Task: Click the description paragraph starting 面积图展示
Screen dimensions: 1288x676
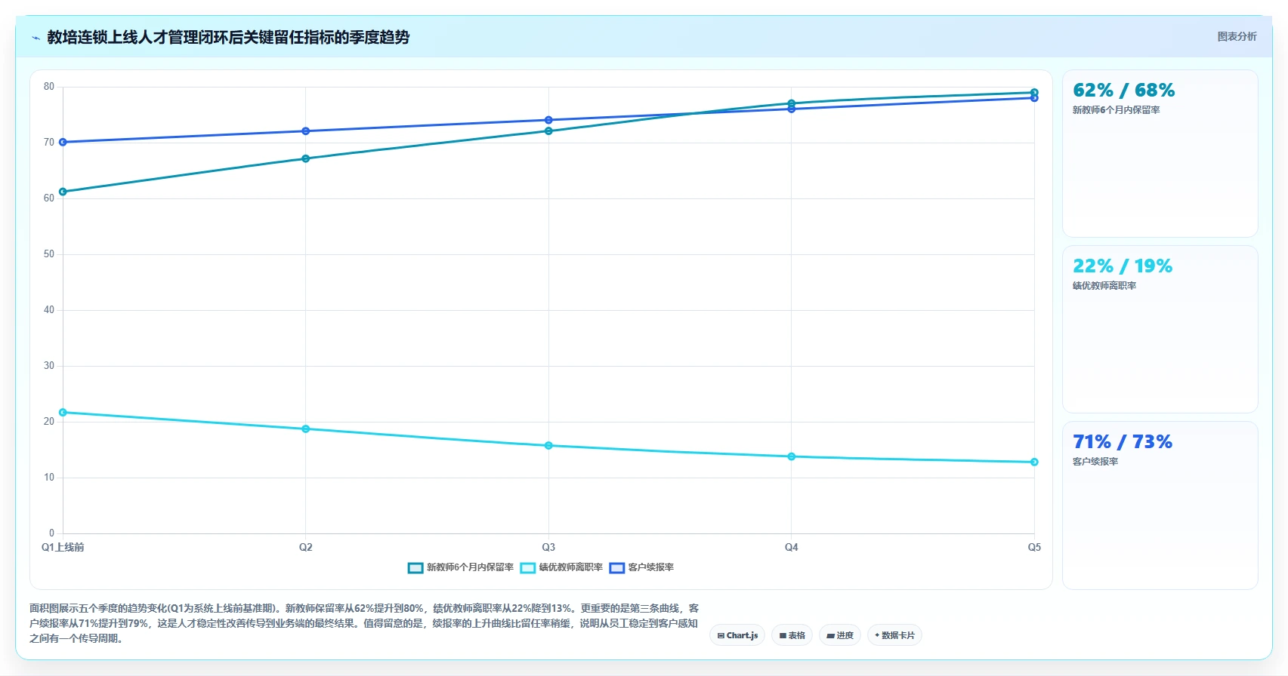Action: point(365,623)
